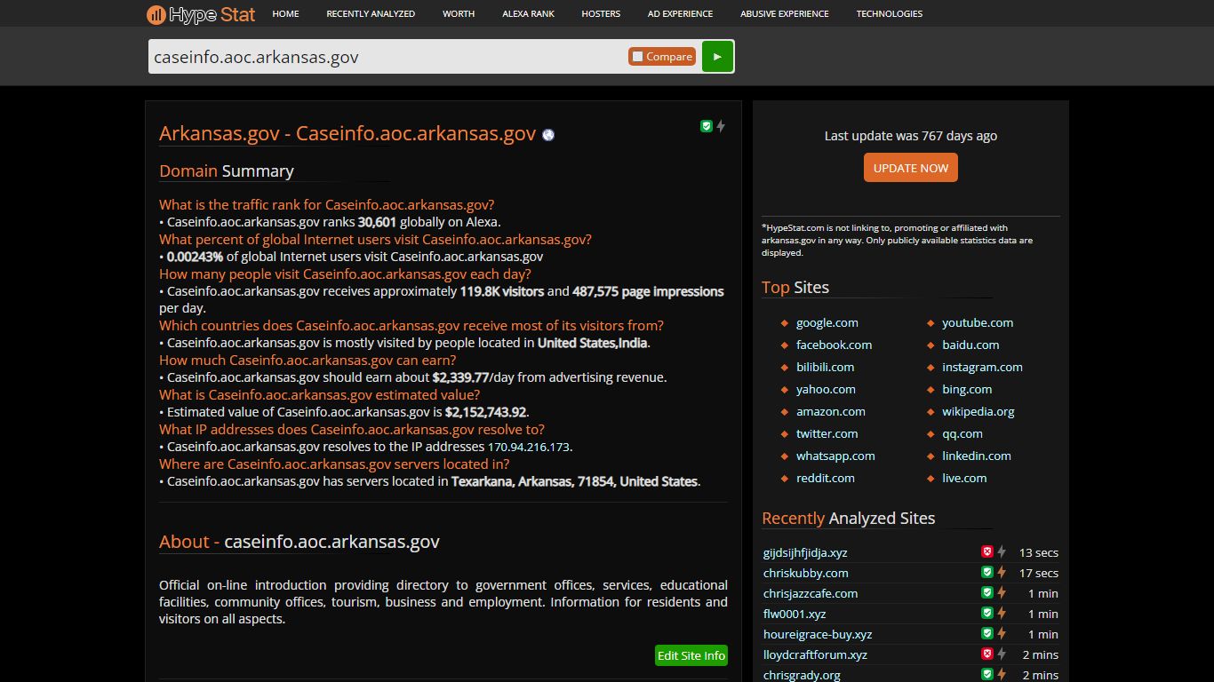Click green shield icon for chriskubby.com
This screenshot has height=682, width=1214.
pyautogui.click(x=986, y=572)
